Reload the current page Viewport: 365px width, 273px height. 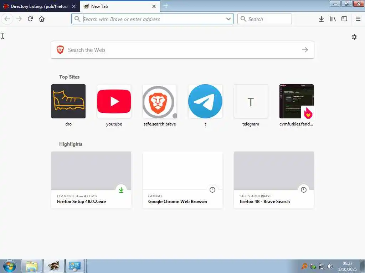(x=30, y=19)
